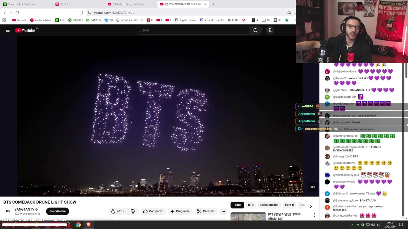The image size is (408, 229).
Task: Open a new browser tab
Action: (x=213, y=4)
